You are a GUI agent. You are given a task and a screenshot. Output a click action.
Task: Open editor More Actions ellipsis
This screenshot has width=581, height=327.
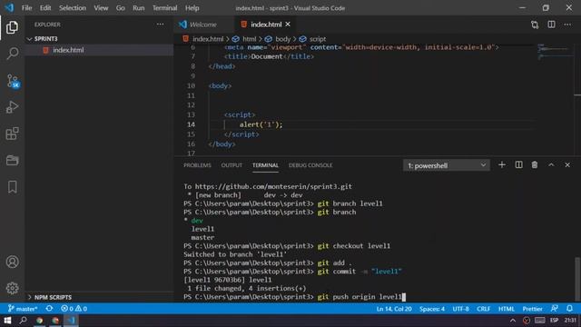[567, 25]
